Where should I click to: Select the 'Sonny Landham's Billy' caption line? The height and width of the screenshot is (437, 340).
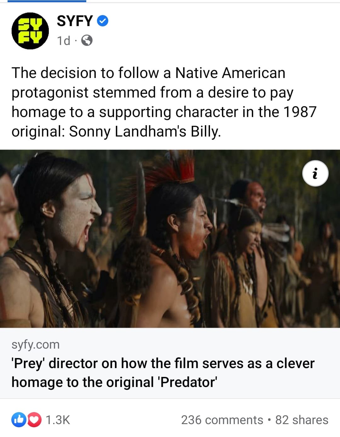(x=145, y=131)
